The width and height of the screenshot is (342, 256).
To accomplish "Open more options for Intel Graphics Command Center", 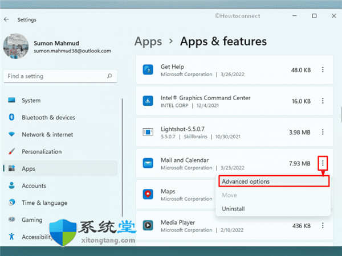I will 323,101.
